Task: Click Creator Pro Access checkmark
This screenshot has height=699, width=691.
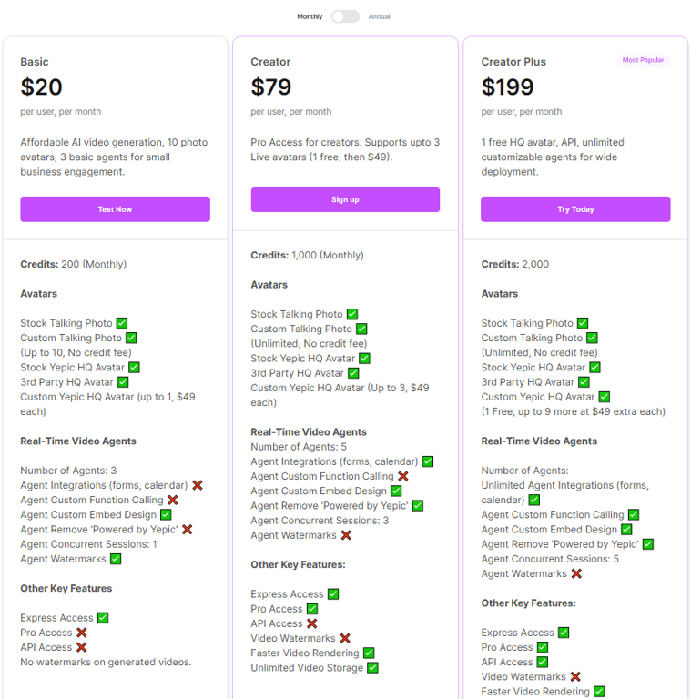Action: (312, 609)
